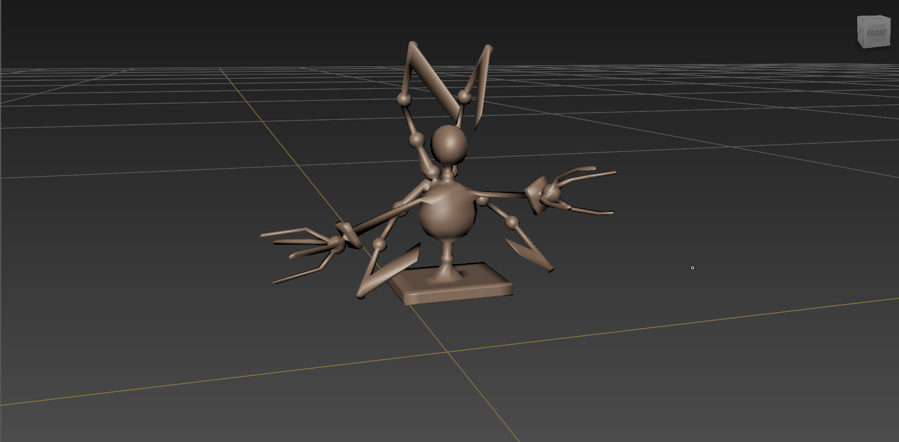This screenshot has height=442, width=899.
Task: Click the ViewCube's left side face
Action: tap(860, 31)
